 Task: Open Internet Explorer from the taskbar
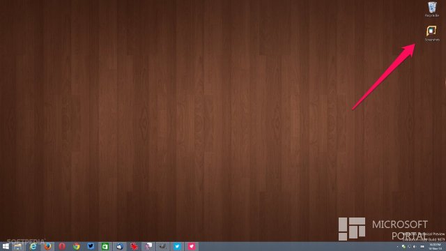(x=33, y=246)
